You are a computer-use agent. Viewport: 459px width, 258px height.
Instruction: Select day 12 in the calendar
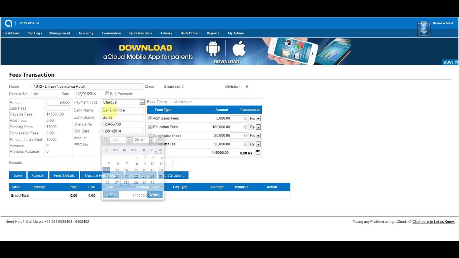coord(107,170)
